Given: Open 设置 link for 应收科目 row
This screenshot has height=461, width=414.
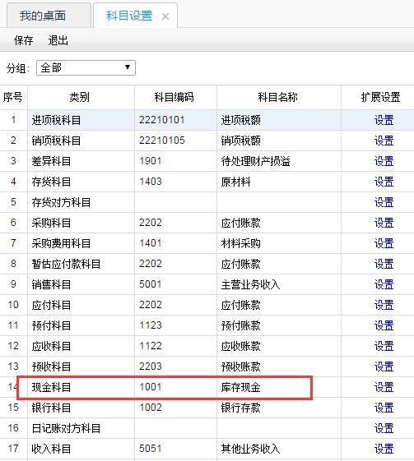Looking at the screenshot, I should click(384, 346).
